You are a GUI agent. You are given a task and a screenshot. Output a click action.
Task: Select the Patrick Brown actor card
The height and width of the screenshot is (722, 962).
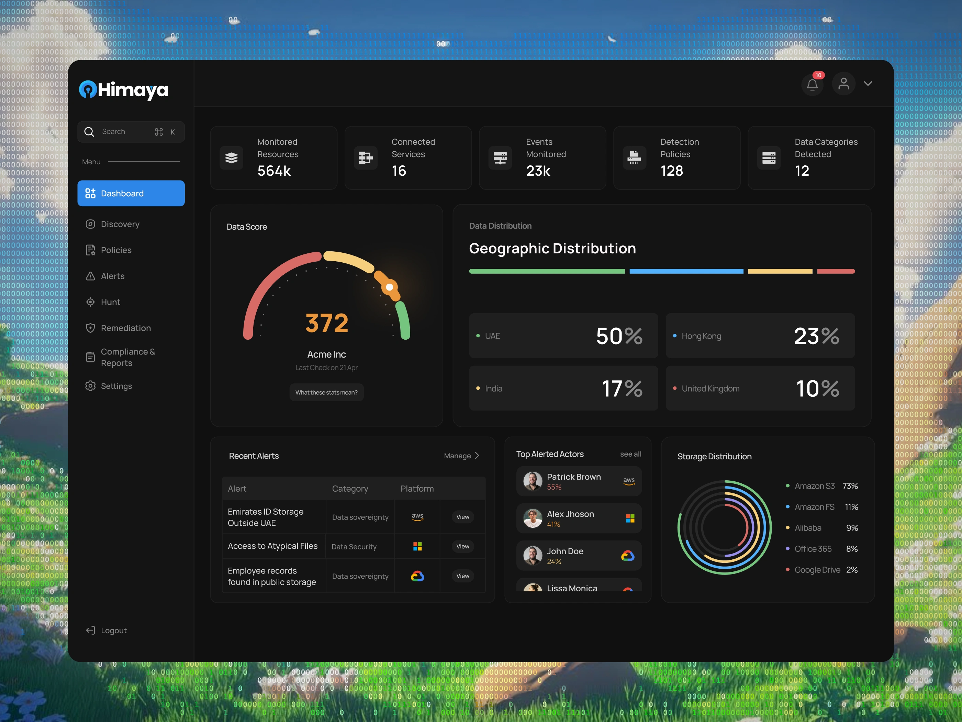579,481
